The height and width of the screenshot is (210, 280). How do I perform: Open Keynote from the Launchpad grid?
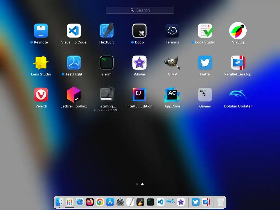41,31
